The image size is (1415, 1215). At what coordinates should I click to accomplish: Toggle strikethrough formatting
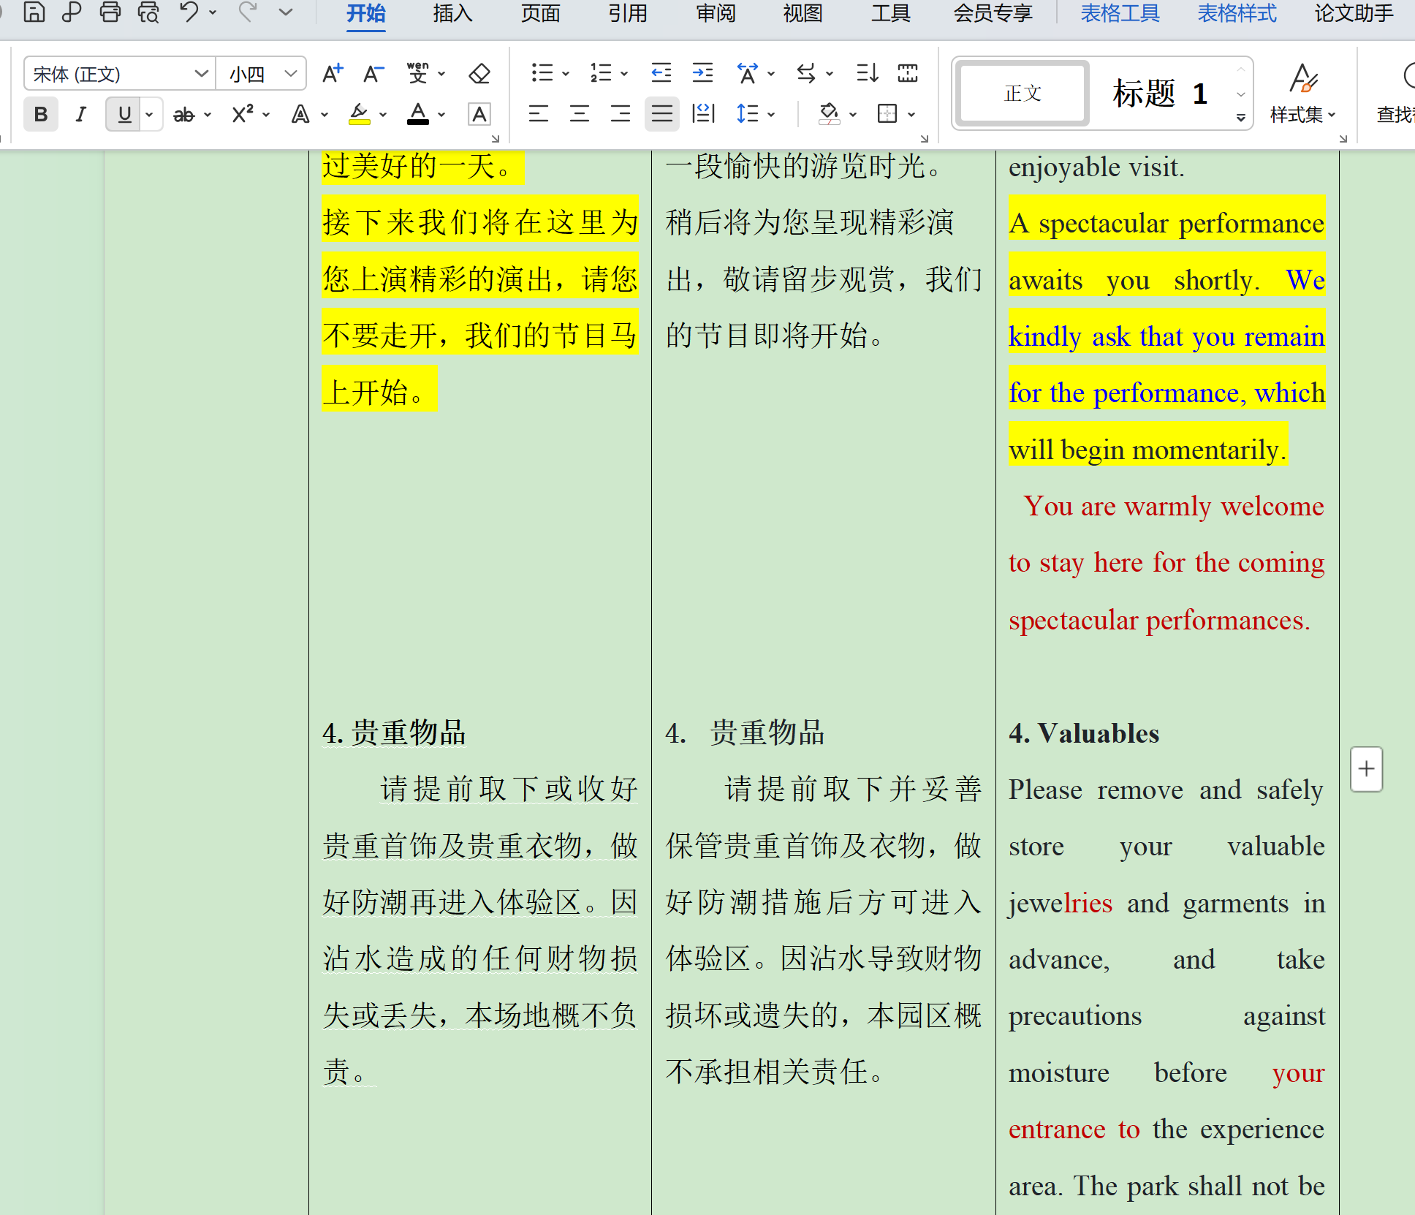[183, 115]
